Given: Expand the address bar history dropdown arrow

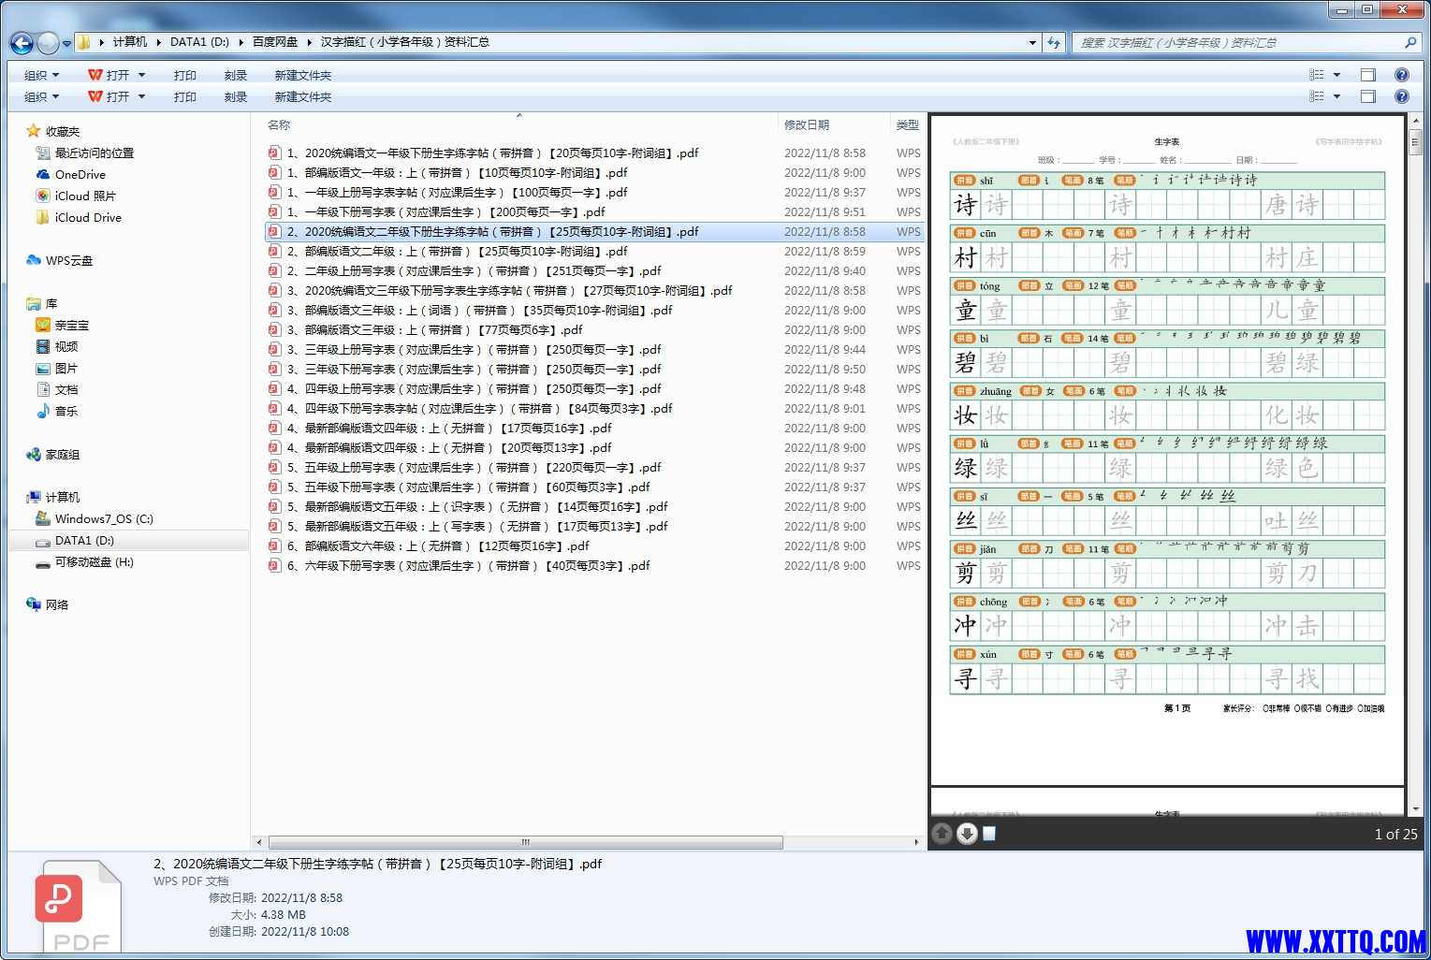Looking at the screenshot, I should tap(1032, 42).
